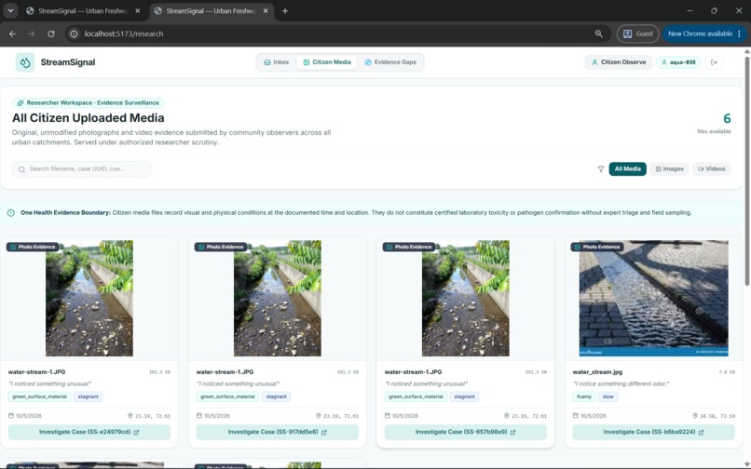
Task: Click the cobblestone water_stream.jpg thumbnail
Action: [654, 298]
